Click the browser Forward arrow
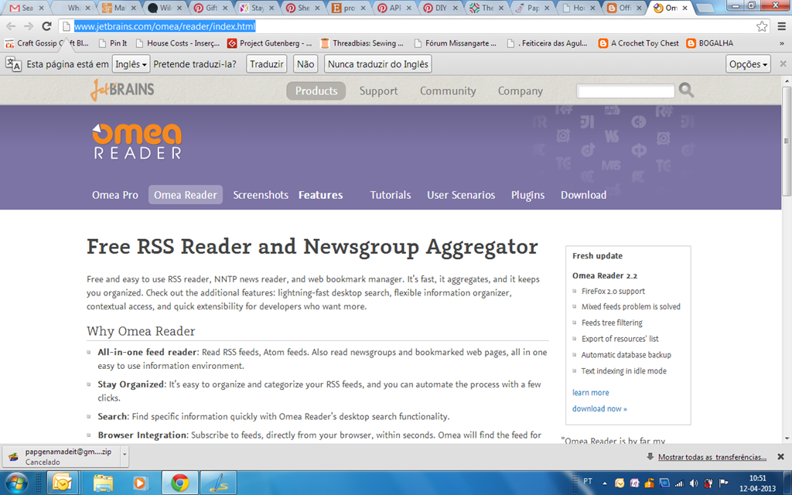This screenshot has height=495, width=792. tap(29, 26)
